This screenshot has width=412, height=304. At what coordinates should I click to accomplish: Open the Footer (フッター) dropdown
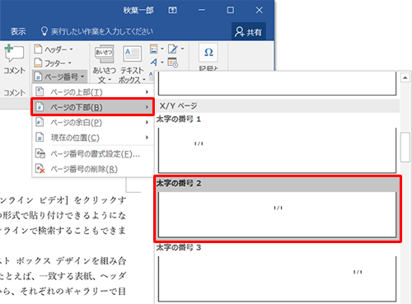tap(53, 63)
